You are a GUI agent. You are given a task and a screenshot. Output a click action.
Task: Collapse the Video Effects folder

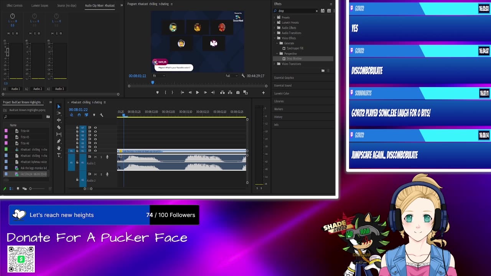pyautogui.click(x=275, y=38)
